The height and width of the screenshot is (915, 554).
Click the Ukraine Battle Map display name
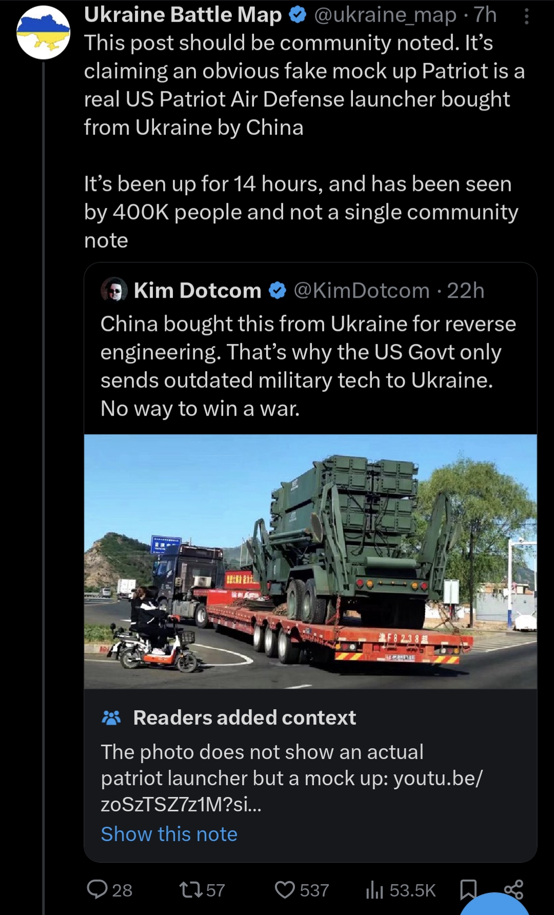(183, 15)
